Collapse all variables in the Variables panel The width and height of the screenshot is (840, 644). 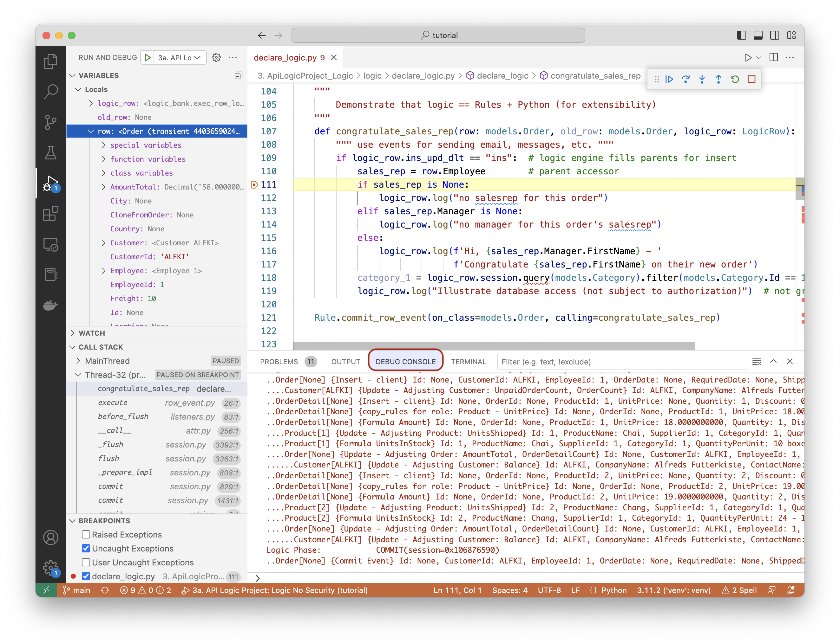(238, 75)
